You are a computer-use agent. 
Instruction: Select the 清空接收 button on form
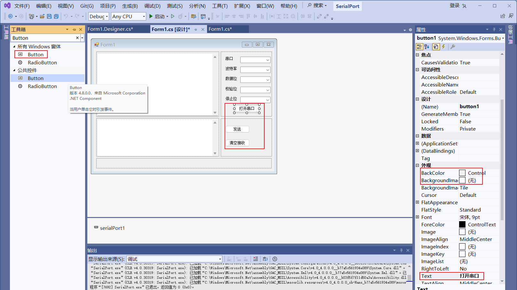pyautogui.click(x=237, y=143)
